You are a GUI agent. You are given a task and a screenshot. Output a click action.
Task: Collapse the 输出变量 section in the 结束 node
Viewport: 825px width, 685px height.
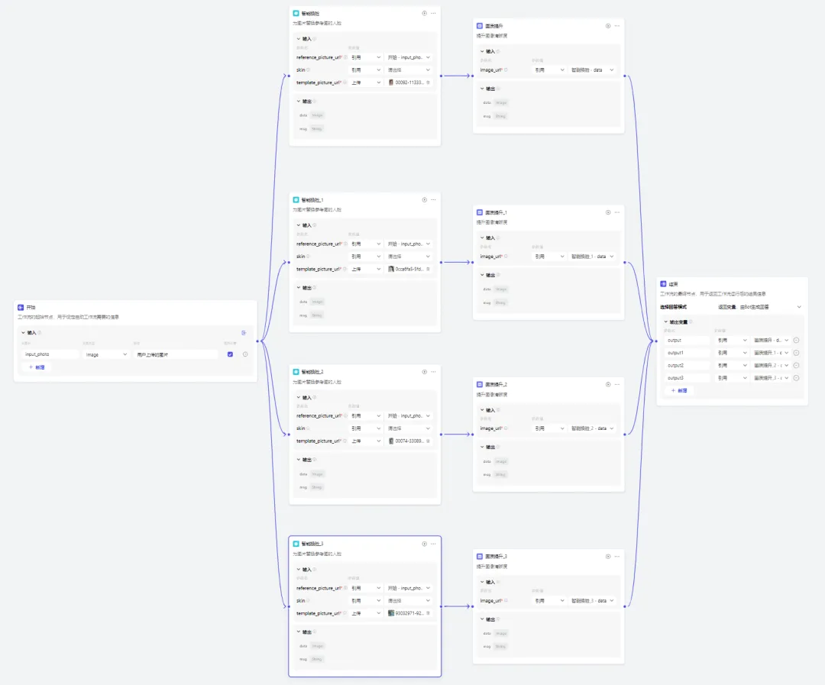[665, 321]
